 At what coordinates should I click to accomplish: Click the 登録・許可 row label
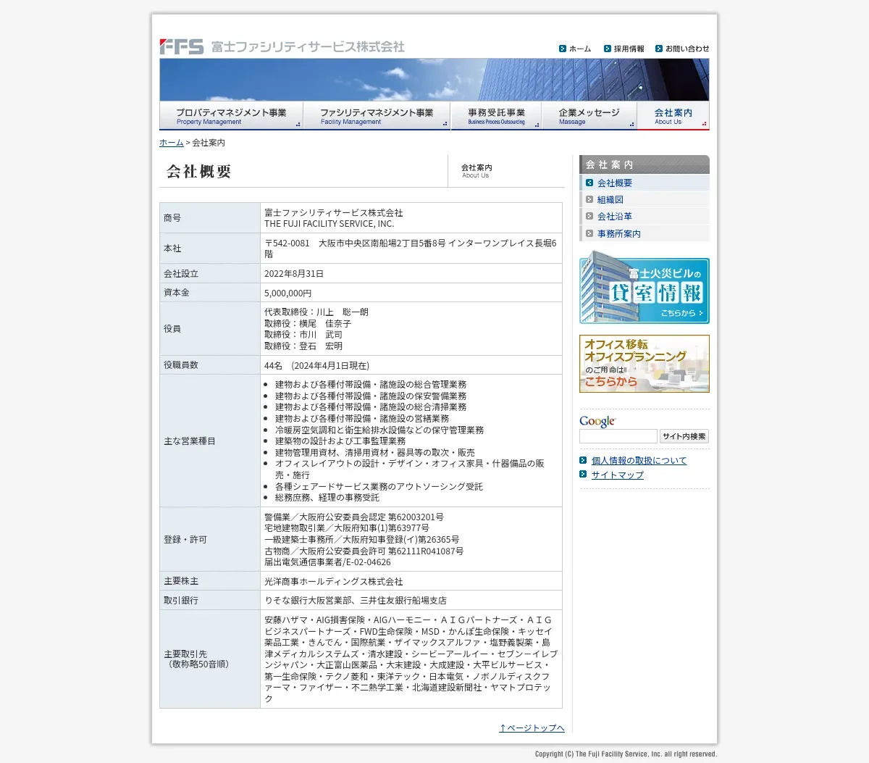pos(185,540)
